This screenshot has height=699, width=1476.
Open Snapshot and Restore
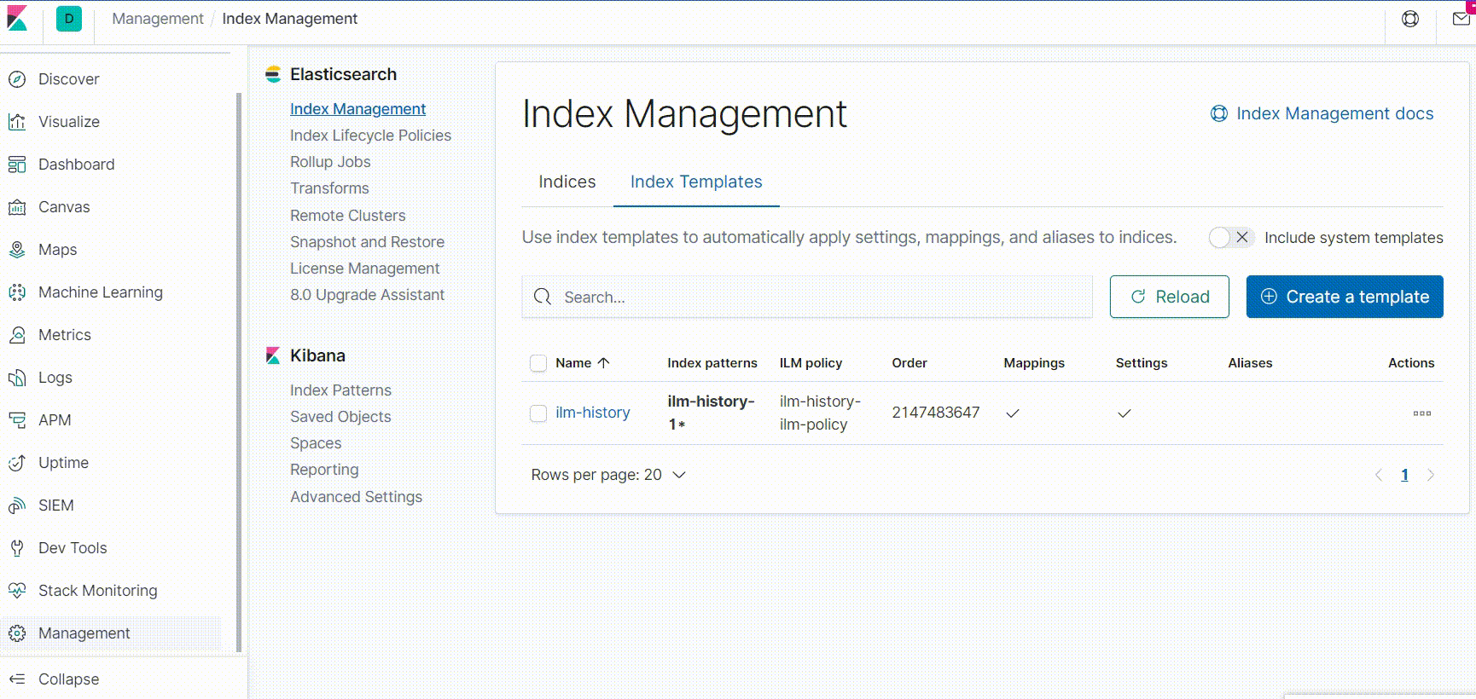coord(367,242)
